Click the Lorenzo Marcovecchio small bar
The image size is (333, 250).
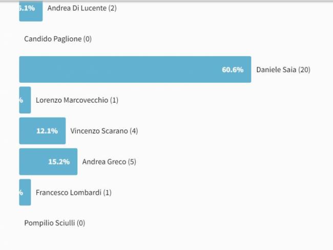pyautogui.click(x=25, y=100)
